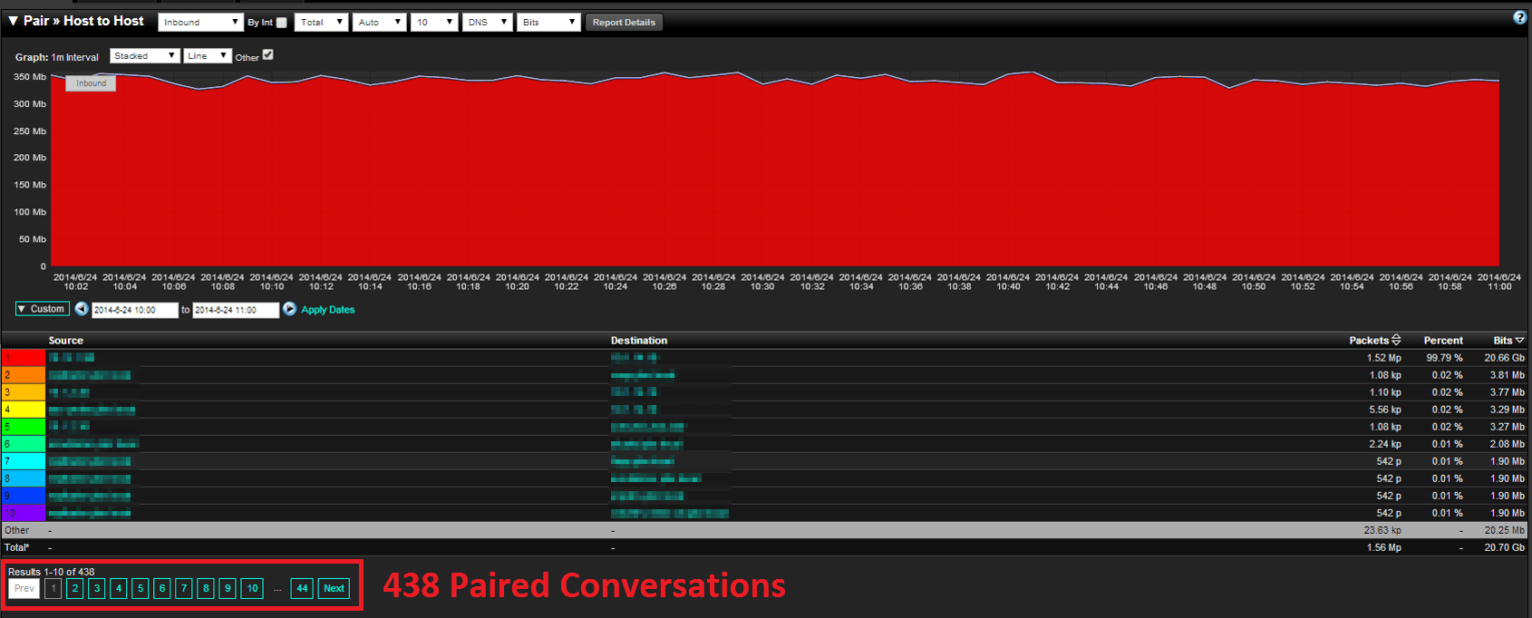Image resolution: width=1532 pixels, height=618 pixels.
Task: Click the orange color swatch for row 2
Action: pyautogui.click(x=24, y=375)
